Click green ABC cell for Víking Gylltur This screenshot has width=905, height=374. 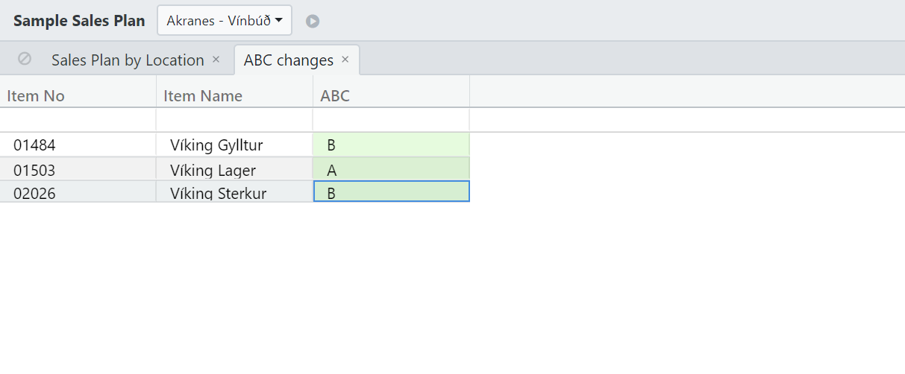click(391, 145)
